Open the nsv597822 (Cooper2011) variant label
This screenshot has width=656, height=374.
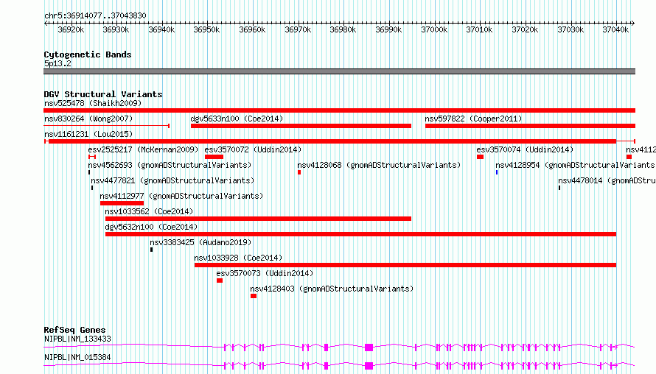(473, 119)
